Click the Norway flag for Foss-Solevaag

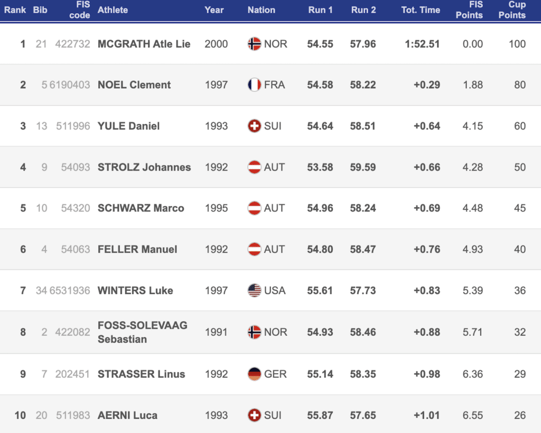(254, 332)
